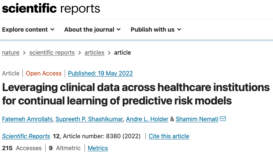This screenshot has height=155, width=273.
Task: Open author Supreeth P. Shashikumar's details
Action: (x=89, y=119)
